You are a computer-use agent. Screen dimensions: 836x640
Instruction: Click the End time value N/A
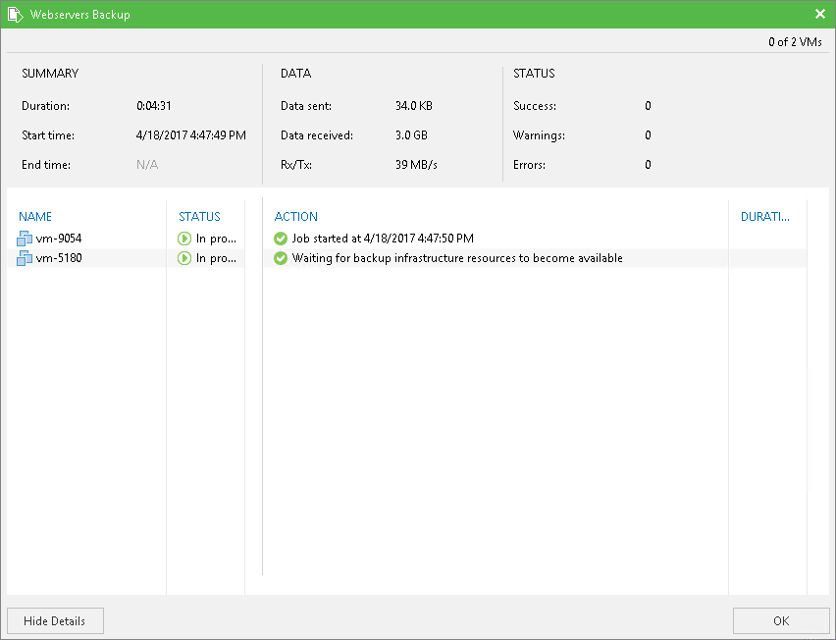(147, 164)
